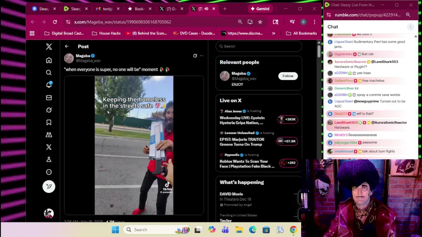This screenshot has height=237, width=422.
Task: Mute audio on the active X tab
Action: click(x=206, y=9)
